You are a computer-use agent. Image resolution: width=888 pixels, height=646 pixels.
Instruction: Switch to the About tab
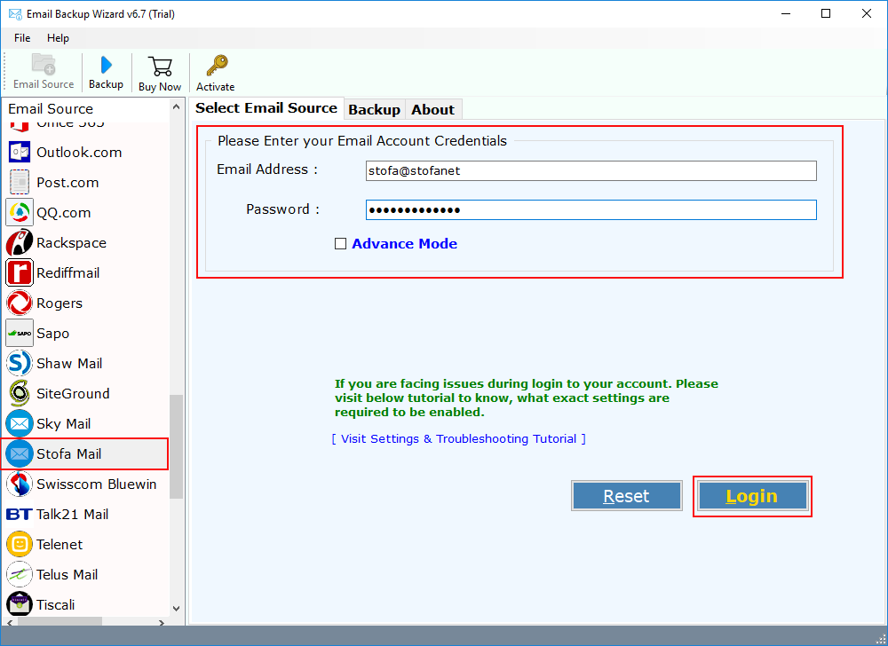pos(432,110)
